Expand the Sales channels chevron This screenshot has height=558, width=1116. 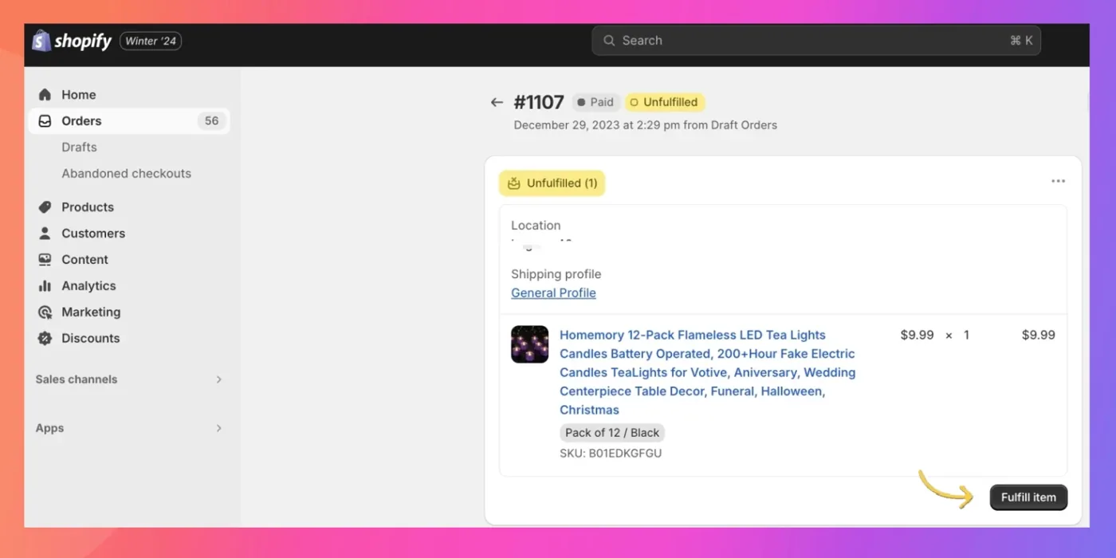click(219, 379)
